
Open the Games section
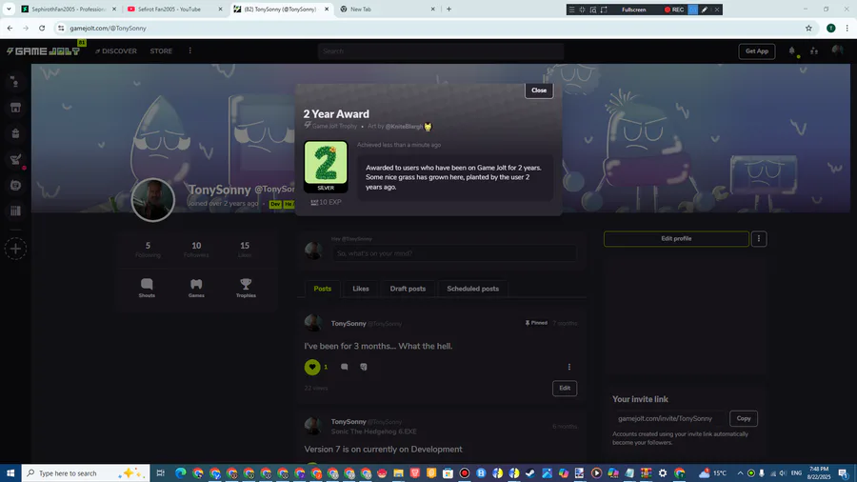196,288
